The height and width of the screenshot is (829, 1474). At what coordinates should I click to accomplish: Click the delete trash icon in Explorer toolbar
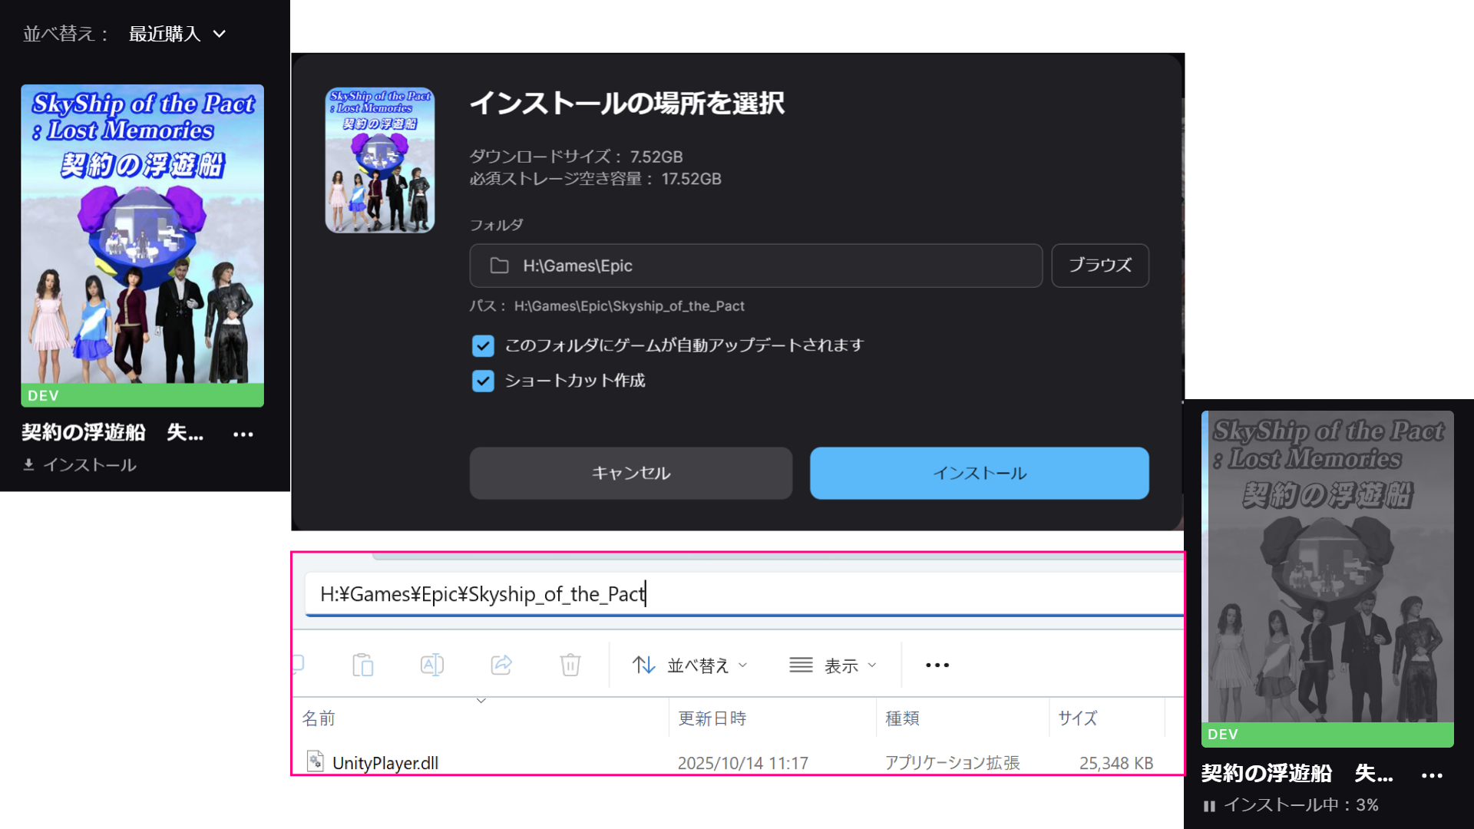(x=570, y=665)
